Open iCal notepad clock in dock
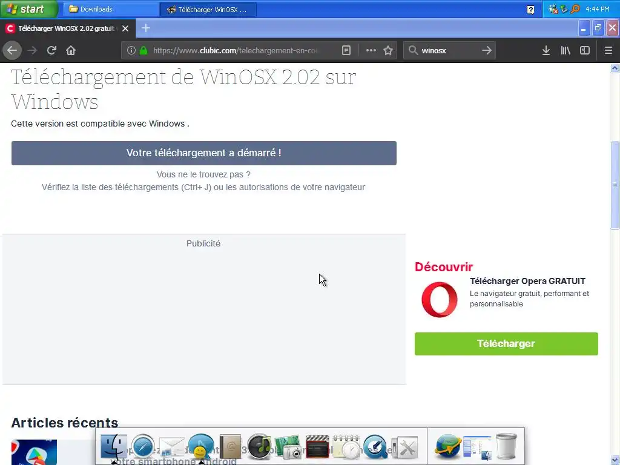Viewport: 620px width, 465px height. tap(346, 447)
